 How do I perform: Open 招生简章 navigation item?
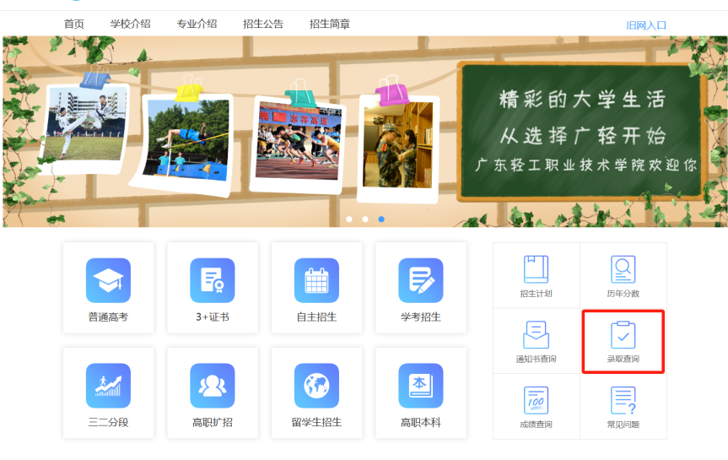tap(330, 24)
